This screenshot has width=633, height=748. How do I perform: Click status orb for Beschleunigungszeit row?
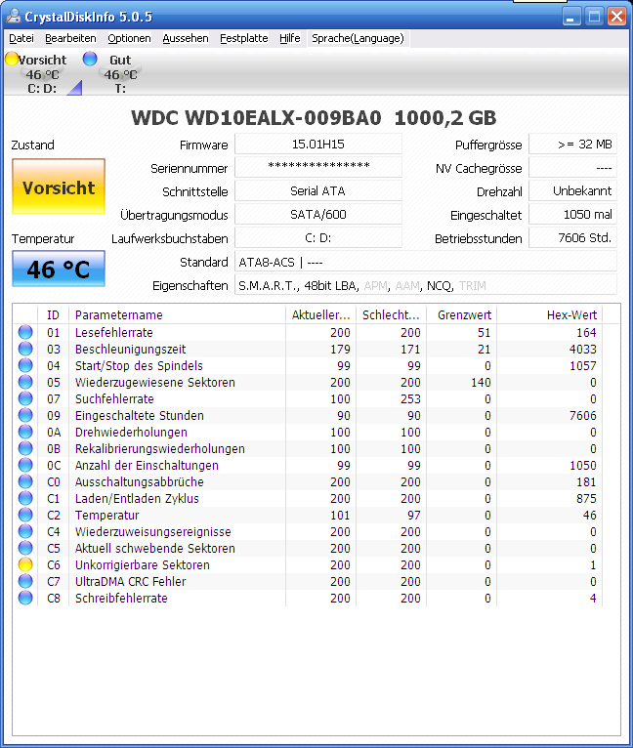click(x=25, y=349)
